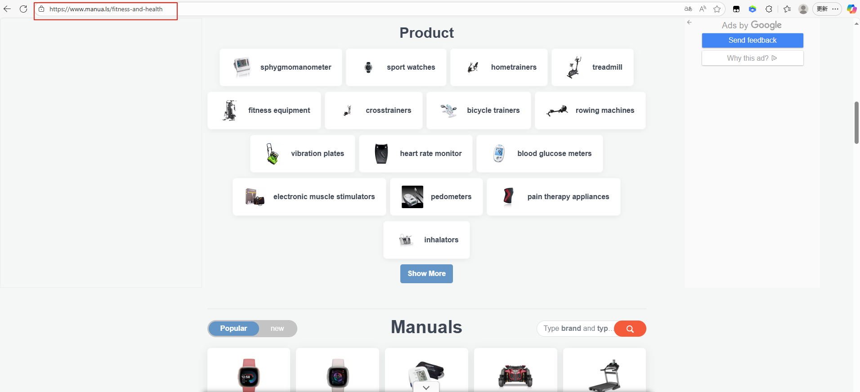The height and width of the screenshot is (392, 860).
Task: Reload the page with refresh icon
Action: [23, 9]
